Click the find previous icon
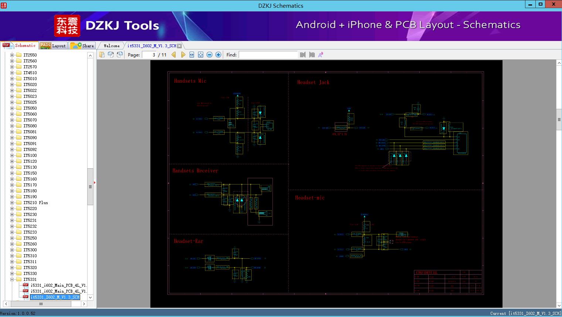 (x=303, y=55)
